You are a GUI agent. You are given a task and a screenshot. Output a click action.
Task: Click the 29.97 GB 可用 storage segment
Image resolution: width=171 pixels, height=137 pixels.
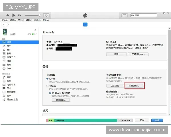pos(125,120)
